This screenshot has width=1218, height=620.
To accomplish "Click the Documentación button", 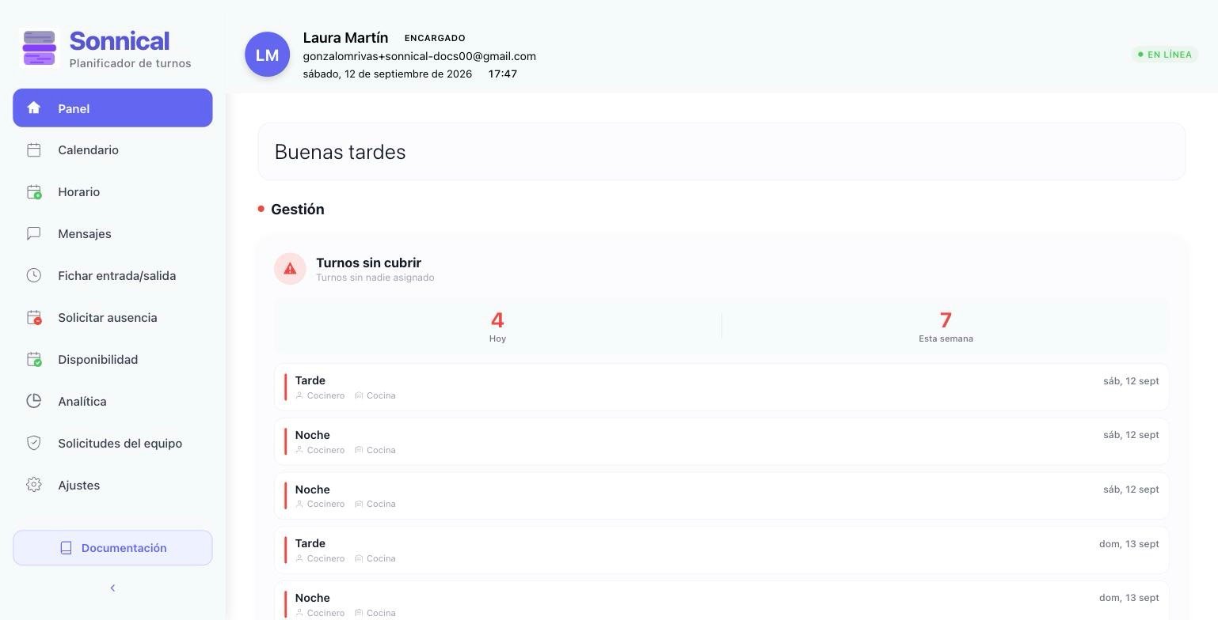I will (112, 548).
